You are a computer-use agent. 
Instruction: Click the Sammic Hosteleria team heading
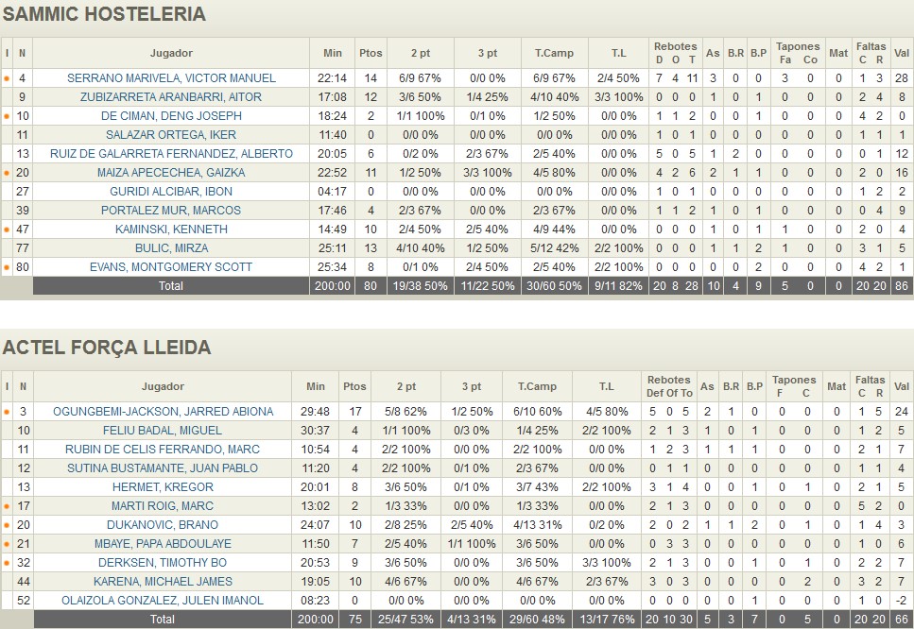click(104, 14)
